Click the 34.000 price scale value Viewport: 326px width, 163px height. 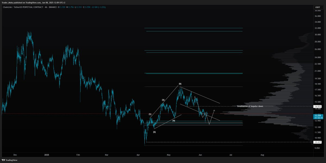click(318, 22)
